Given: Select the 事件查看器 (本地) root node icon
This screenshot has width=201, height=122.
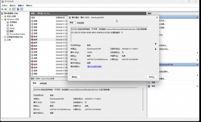Looking at the screenshot, I should pyautogui.click(x=3, y=13).
